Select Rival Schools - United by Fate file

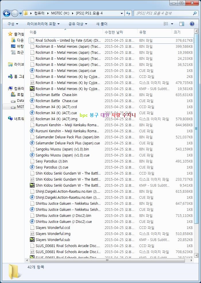(111, 41)
